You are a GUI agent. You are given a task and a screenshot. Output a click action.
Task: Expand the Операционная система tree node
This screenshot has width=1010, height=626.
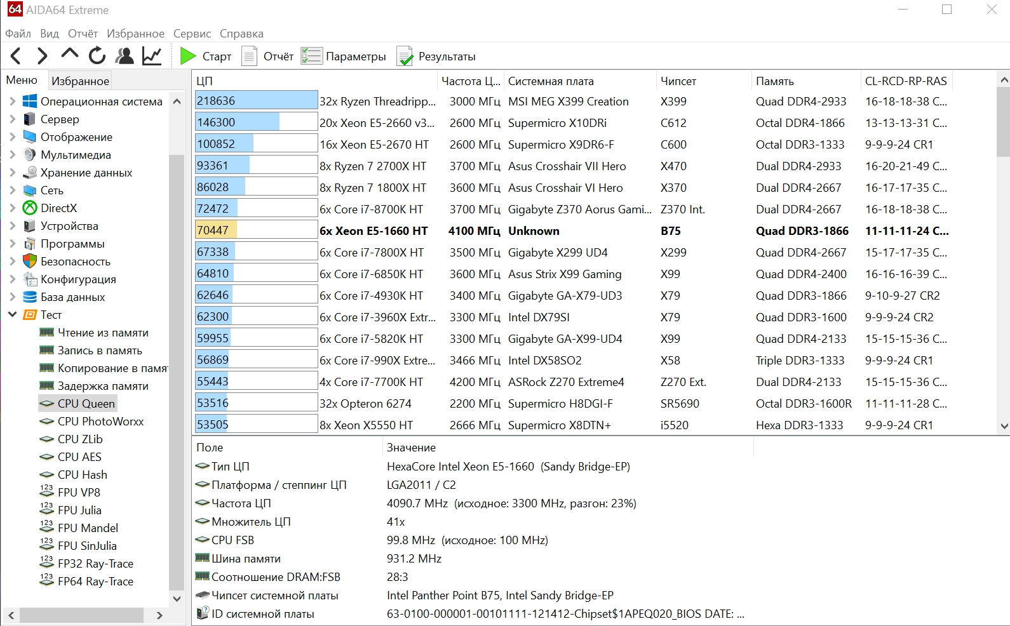[12, 102]
